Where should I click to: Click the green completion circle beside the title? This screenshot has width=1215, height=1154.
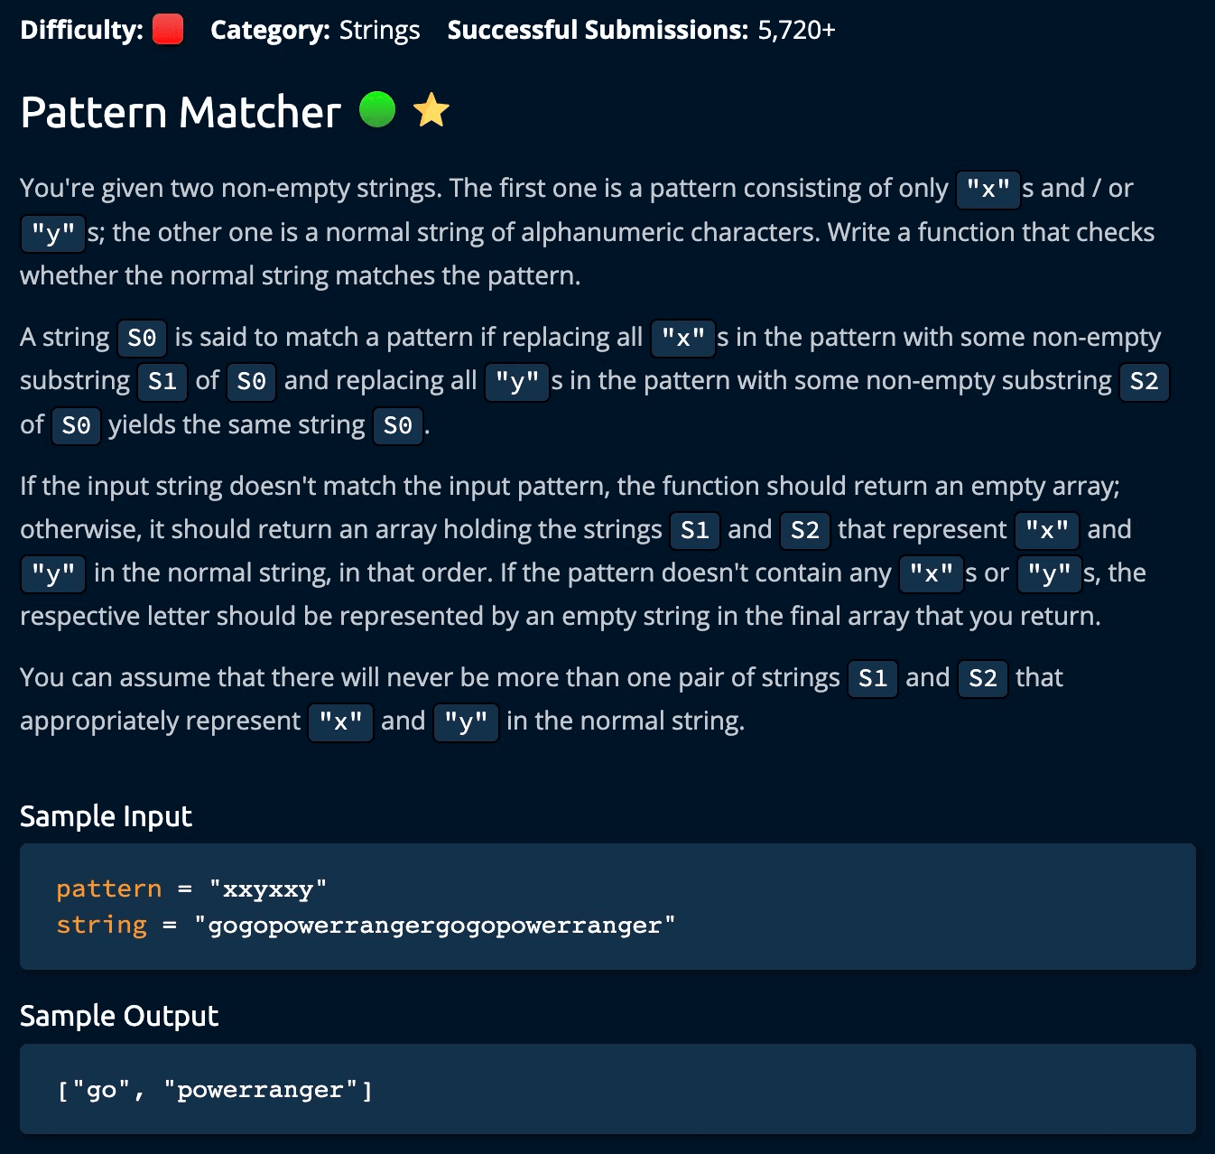377,110
